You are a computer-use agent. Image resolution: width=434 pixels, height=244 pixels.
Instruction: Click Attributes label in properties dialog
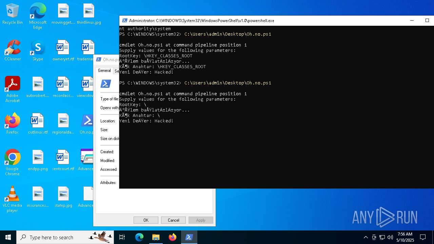[x=108, y=183]
